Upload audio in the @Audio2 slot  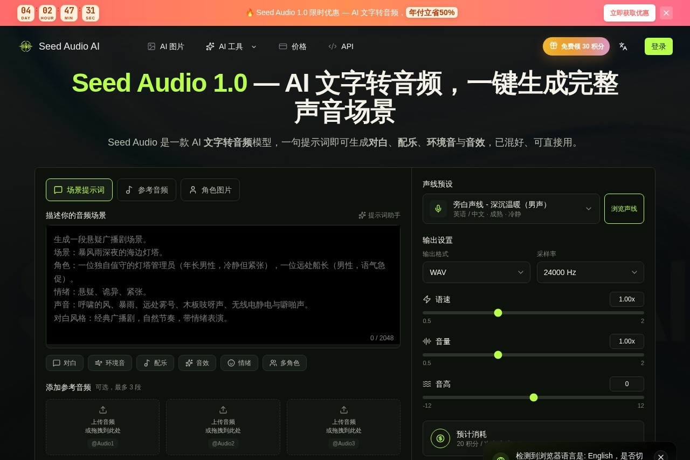point(223,427)
